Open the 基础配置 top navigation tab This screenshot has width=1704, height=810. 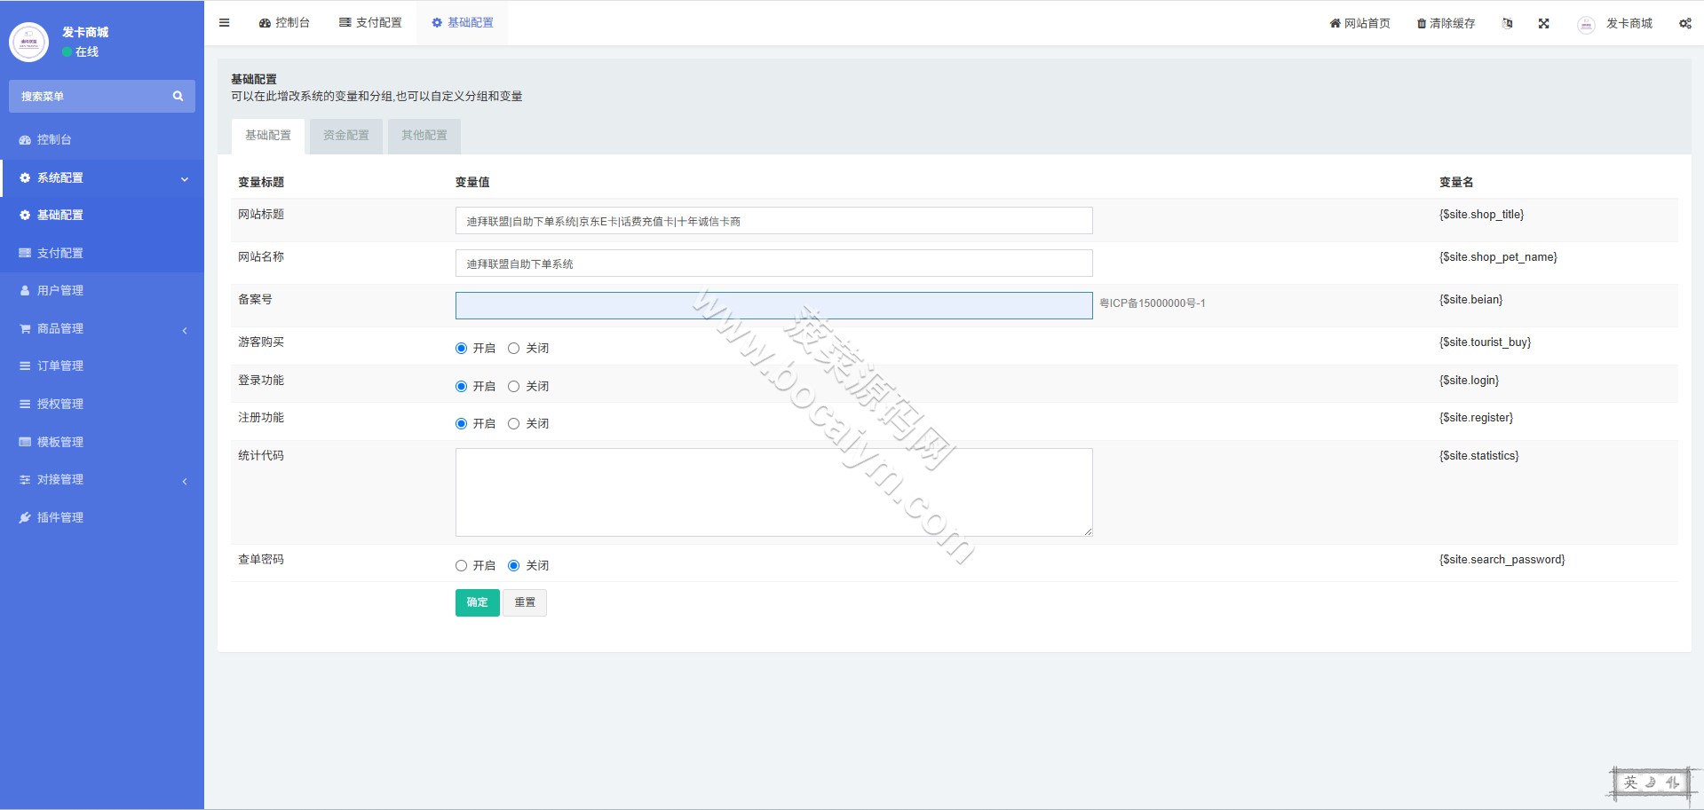pos(463,23)
